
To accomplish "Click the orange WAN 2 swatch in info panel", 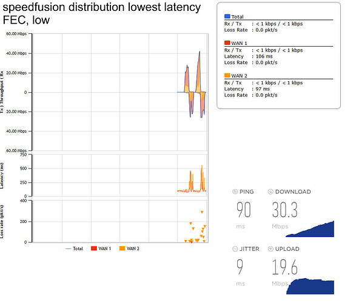I will (x=227, y=75).
